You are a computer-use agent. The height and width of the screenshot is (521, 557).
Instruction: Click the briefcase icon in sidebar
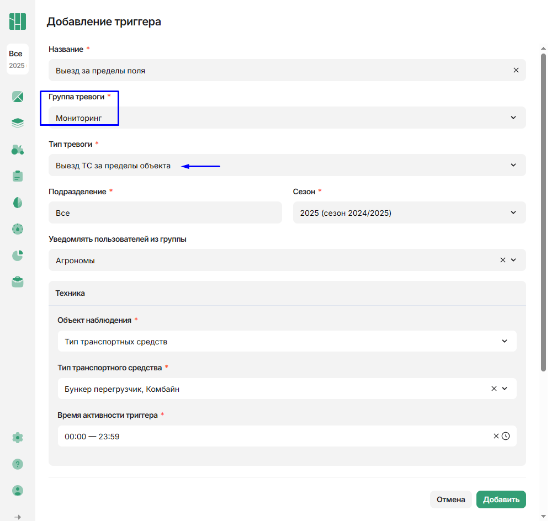point(18,282)
